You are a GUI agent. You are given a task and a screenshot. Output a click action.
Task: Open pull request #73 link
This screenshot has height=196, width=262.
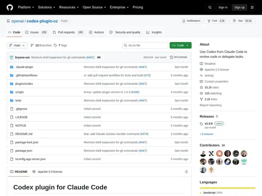tap(147, 75)
